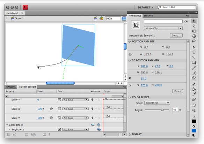Adjust the Bright slider handle

(x=162, y=110)
